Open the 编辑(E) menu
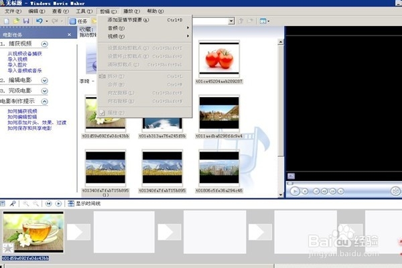The height and width of the screenshot is (268, 402). 36,11
